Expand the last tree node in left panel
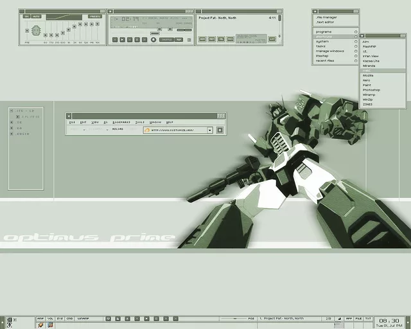Screen dimensions: 411x329 pos(12,134)
